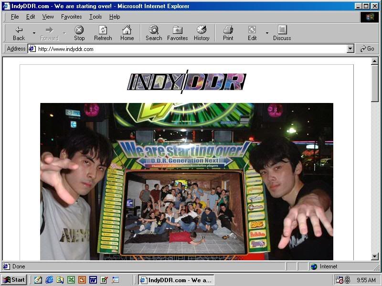Open the Windows Start menu
This screenshot has width=382, height=286.
(14, 280)
